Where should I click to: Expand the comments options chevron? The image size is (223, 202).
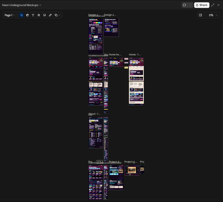point(190,5)
